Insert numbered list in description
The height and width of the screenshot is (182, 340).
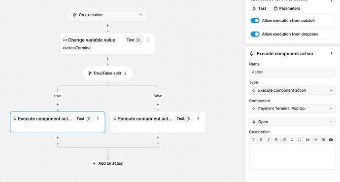(x=300, y=140)
